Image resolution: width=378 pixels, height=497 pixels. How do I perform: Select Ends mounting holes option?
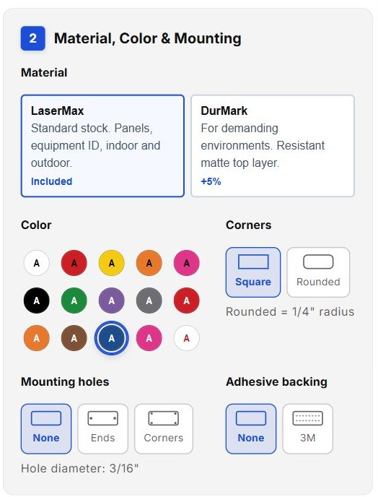pos(103,428)
